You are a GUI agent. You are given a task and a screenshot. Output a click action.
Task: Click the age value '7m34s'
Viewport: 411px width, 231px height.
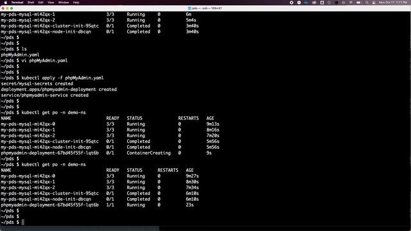tap(192, 187)
